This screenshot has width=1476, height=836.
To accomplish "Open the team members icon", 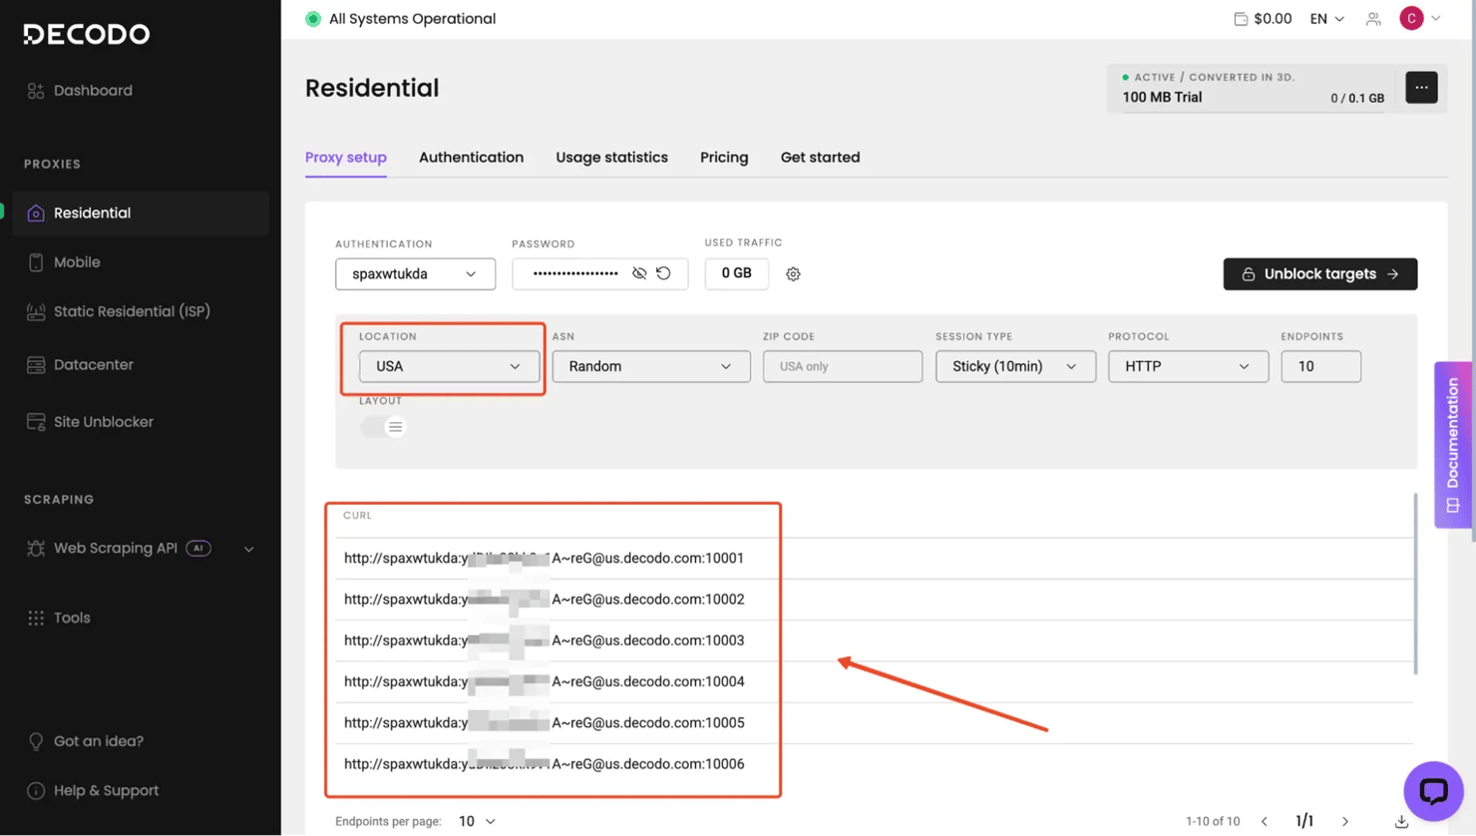I will click(x=1373, y=19).
